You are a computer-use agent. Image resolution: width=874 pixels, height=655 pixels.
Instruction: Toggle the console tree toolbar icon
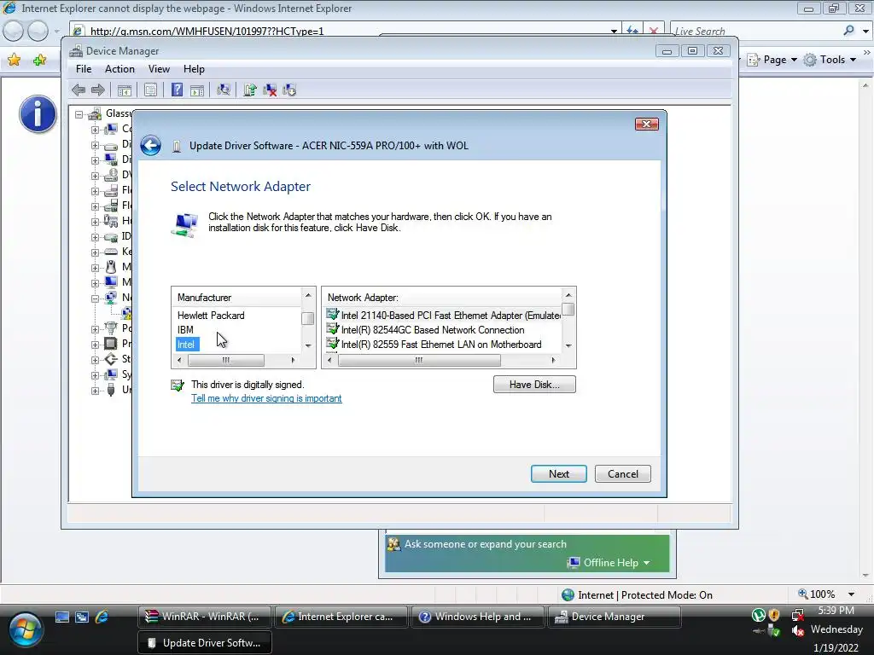coord(125,90)
